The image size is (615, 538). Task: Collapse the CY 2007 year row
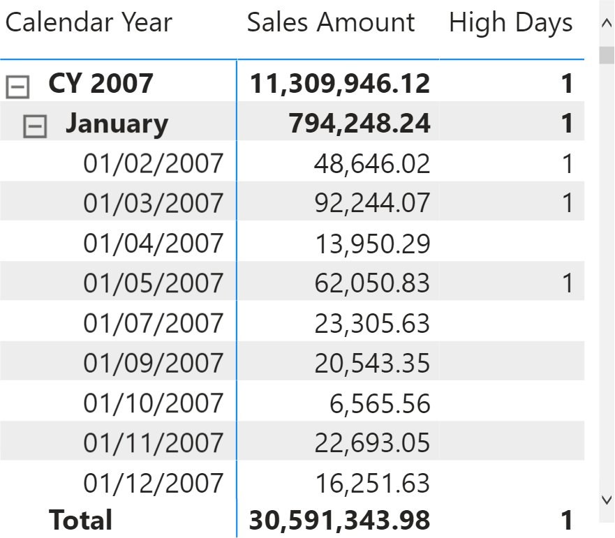(x=17, y=87)
